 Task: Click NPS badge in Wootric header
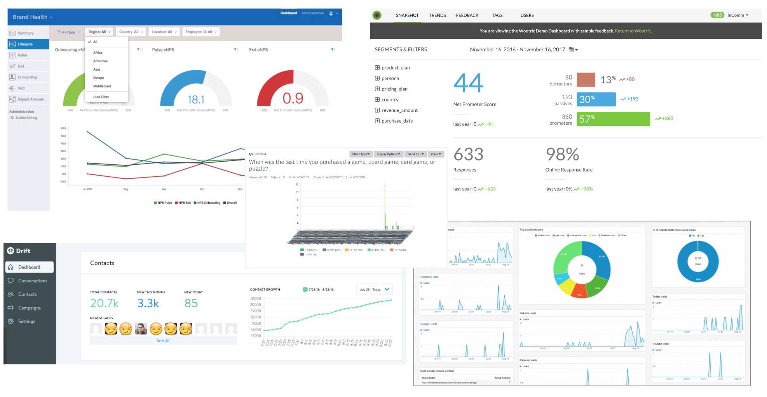[x=717, y=15]
